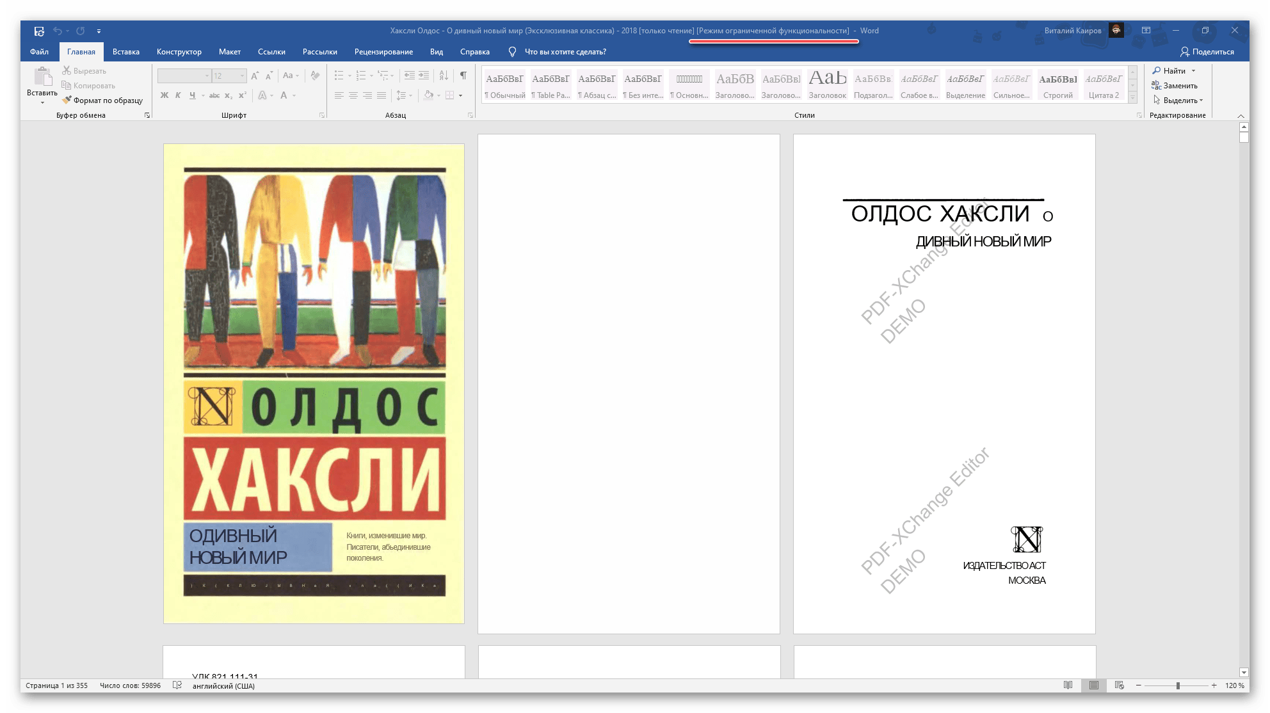The width and height of the screenshot is (1270, 713).
Task: Switch to the Ссылки tab
Action: coord(271,52)
